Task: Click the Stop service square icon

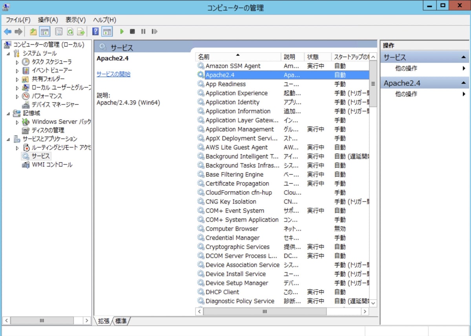Action: 132,32
